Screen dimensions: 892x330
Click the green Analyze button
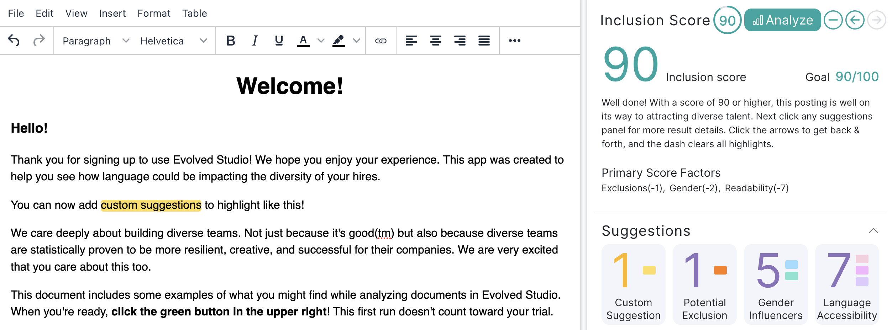point(782,20)
